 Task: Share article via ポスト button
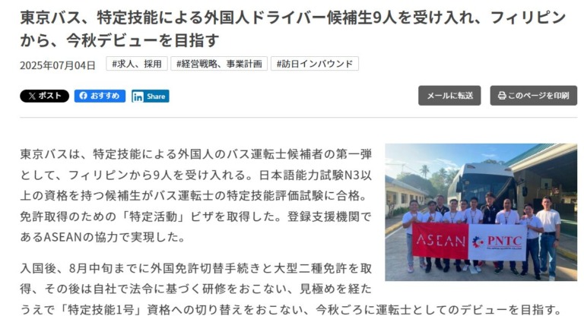[x=44, y=96]
